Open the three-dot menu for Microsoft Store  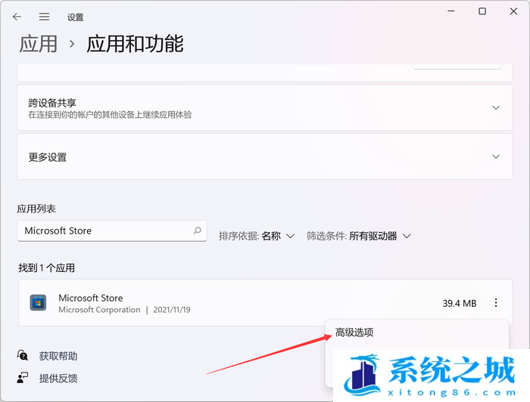[496, 303]
